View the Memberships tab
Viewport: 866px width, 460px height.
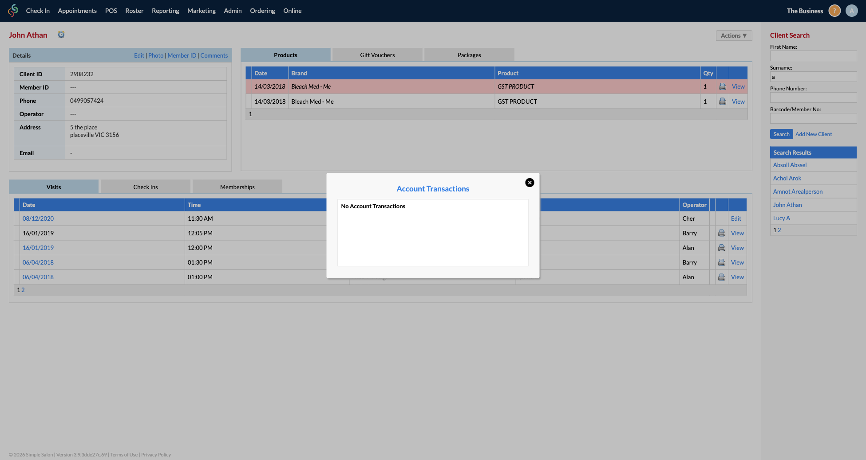click(237, 187)
